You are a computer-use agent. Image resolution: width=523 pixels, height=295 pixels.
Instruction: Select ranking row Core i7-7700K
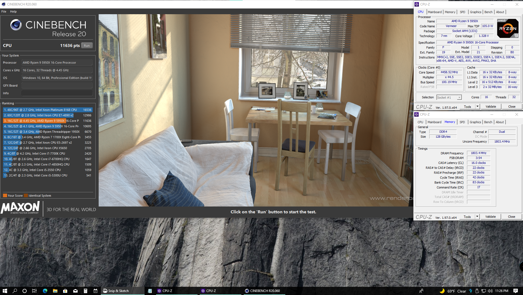48,154
